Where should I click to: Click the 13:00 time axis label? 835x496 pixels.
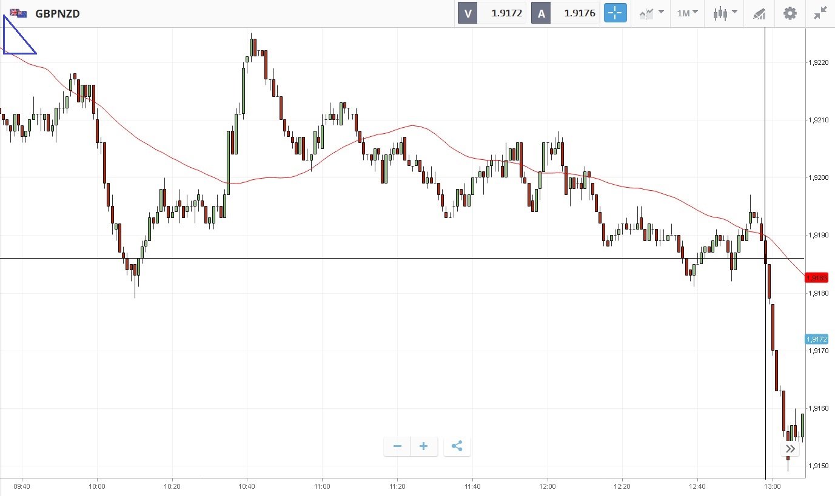[x=772, y=486]
